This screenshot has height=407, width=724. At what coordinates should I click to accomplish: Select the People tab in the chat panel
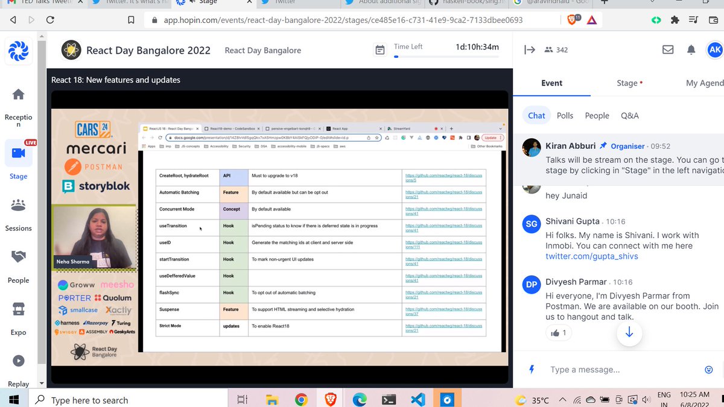click(x=597, y=115)
